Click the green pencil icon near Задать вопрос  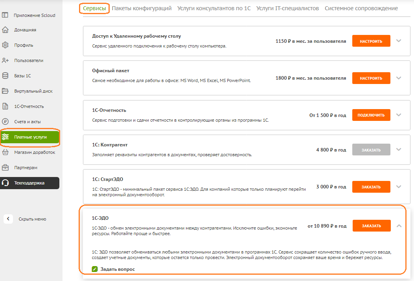coord(95,269)
